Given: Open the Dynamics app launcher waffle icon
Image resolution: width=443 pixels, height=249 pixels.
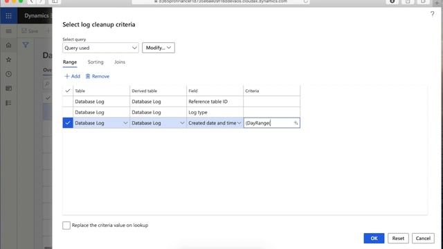Looking at the screenshot, I should click(x=8, y=16).
